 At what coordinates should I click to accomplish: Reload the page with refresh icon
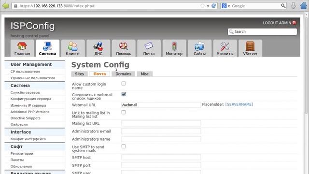point(213,6)
